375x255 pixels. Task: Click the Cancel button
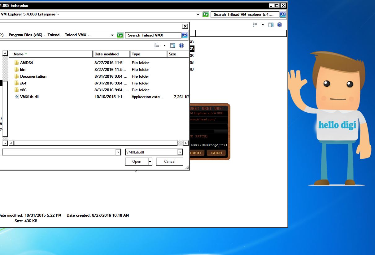point(170,162)
